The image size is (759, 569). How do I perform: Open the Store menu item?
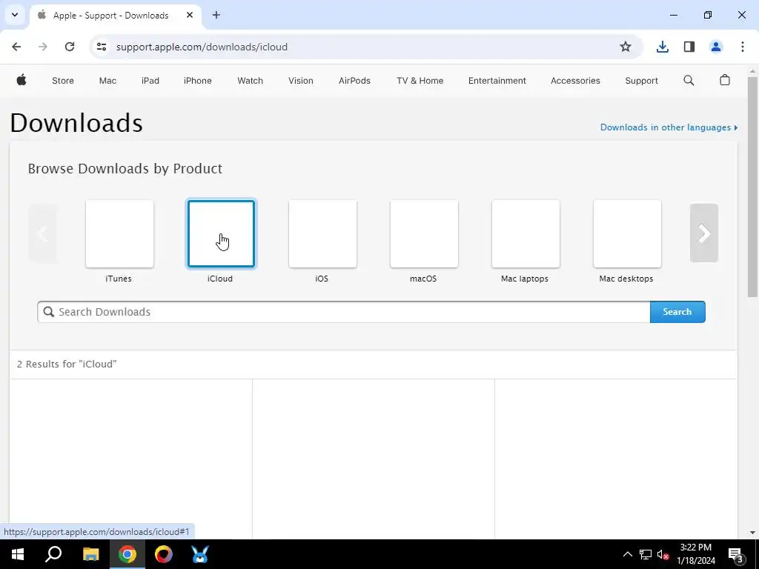click(x=63, y=81)
